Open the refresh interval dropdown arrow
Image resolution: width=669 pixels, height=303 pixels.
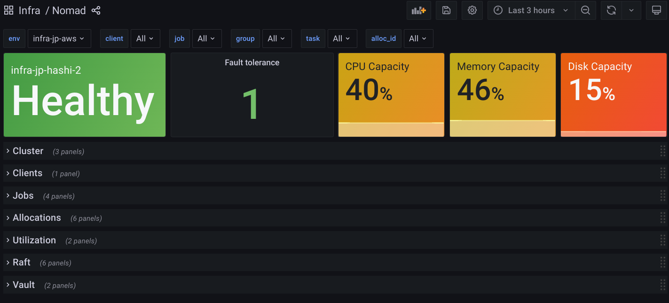631,10
